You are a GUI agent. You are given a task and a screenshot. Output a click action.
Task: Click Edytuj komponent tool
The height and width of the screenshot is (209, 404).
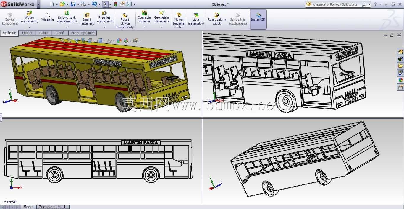point(10,19)
